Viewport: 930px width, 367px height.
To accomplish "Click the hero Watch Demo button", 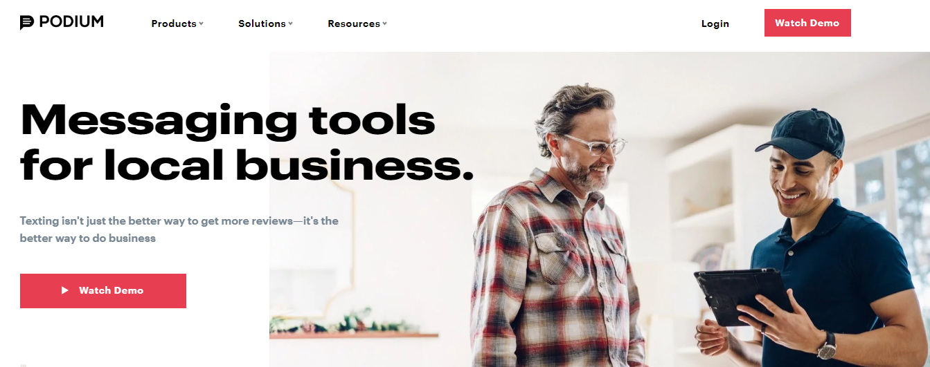I will 103,291.
